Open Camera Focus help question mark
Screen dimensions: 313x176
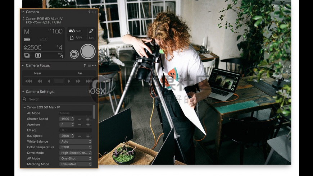tap(85, 65)
